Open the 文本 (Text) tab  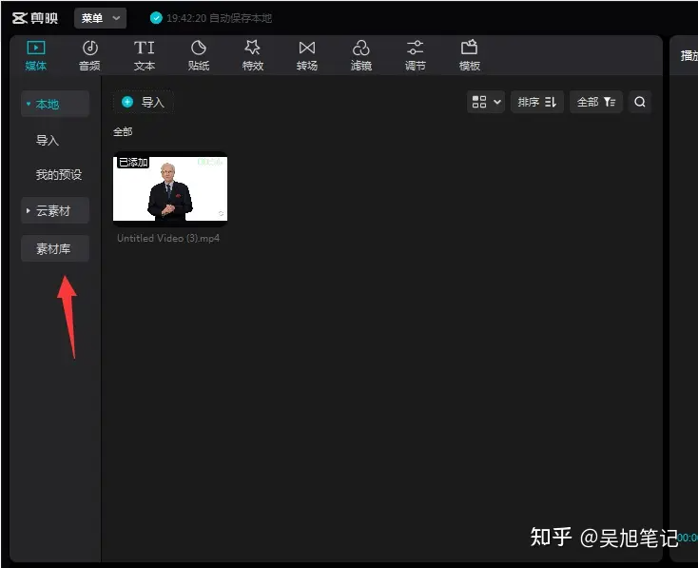[145, 56]
